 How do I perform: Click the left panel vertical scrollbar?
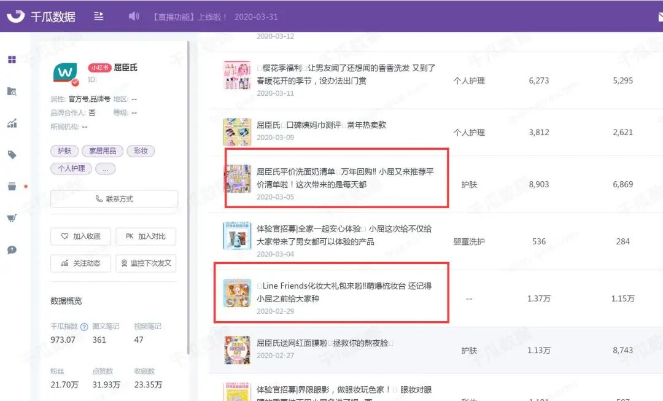click(x=188, y=198)
